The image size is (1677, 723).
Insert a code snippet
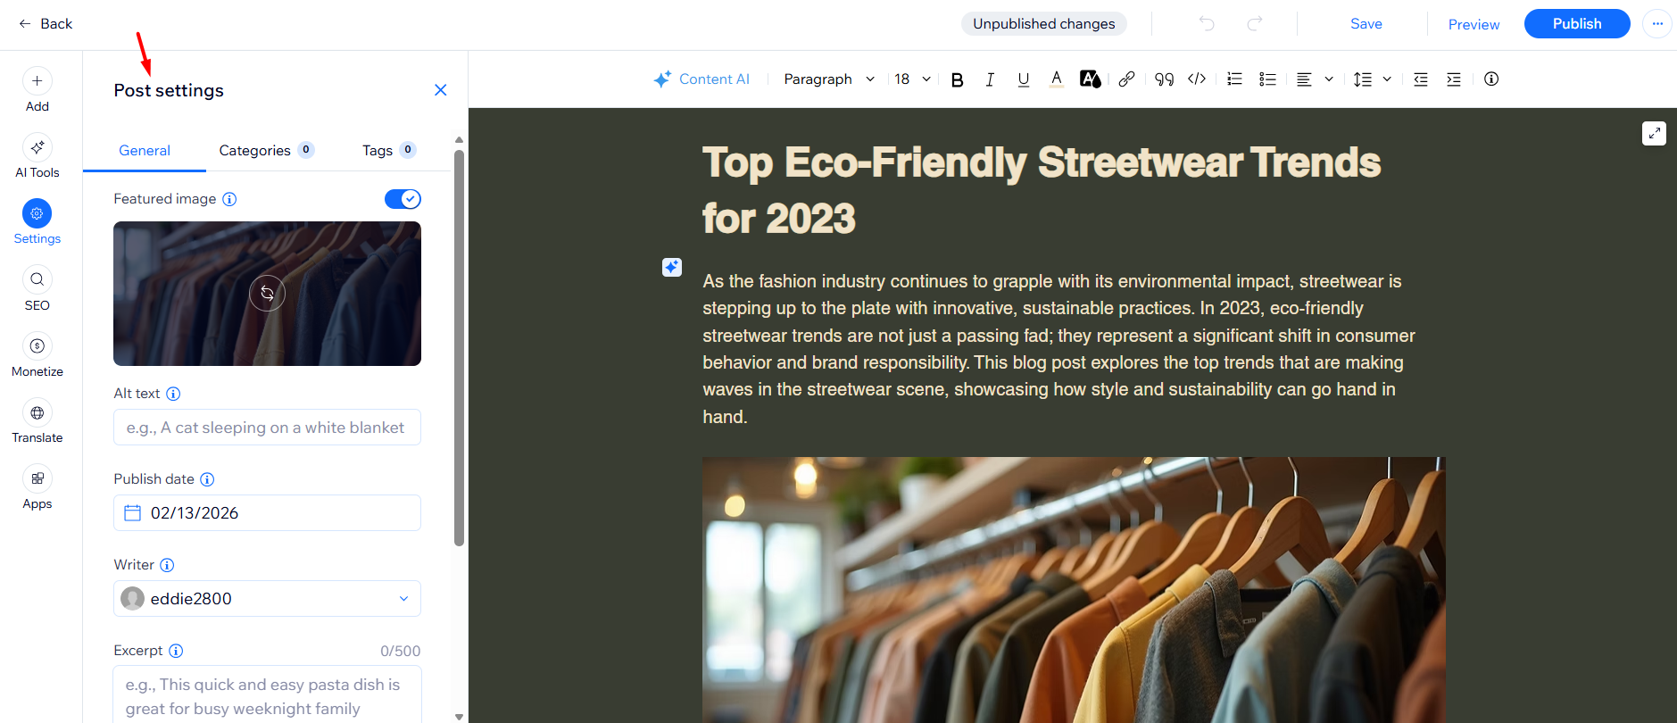click(1197, 79)
